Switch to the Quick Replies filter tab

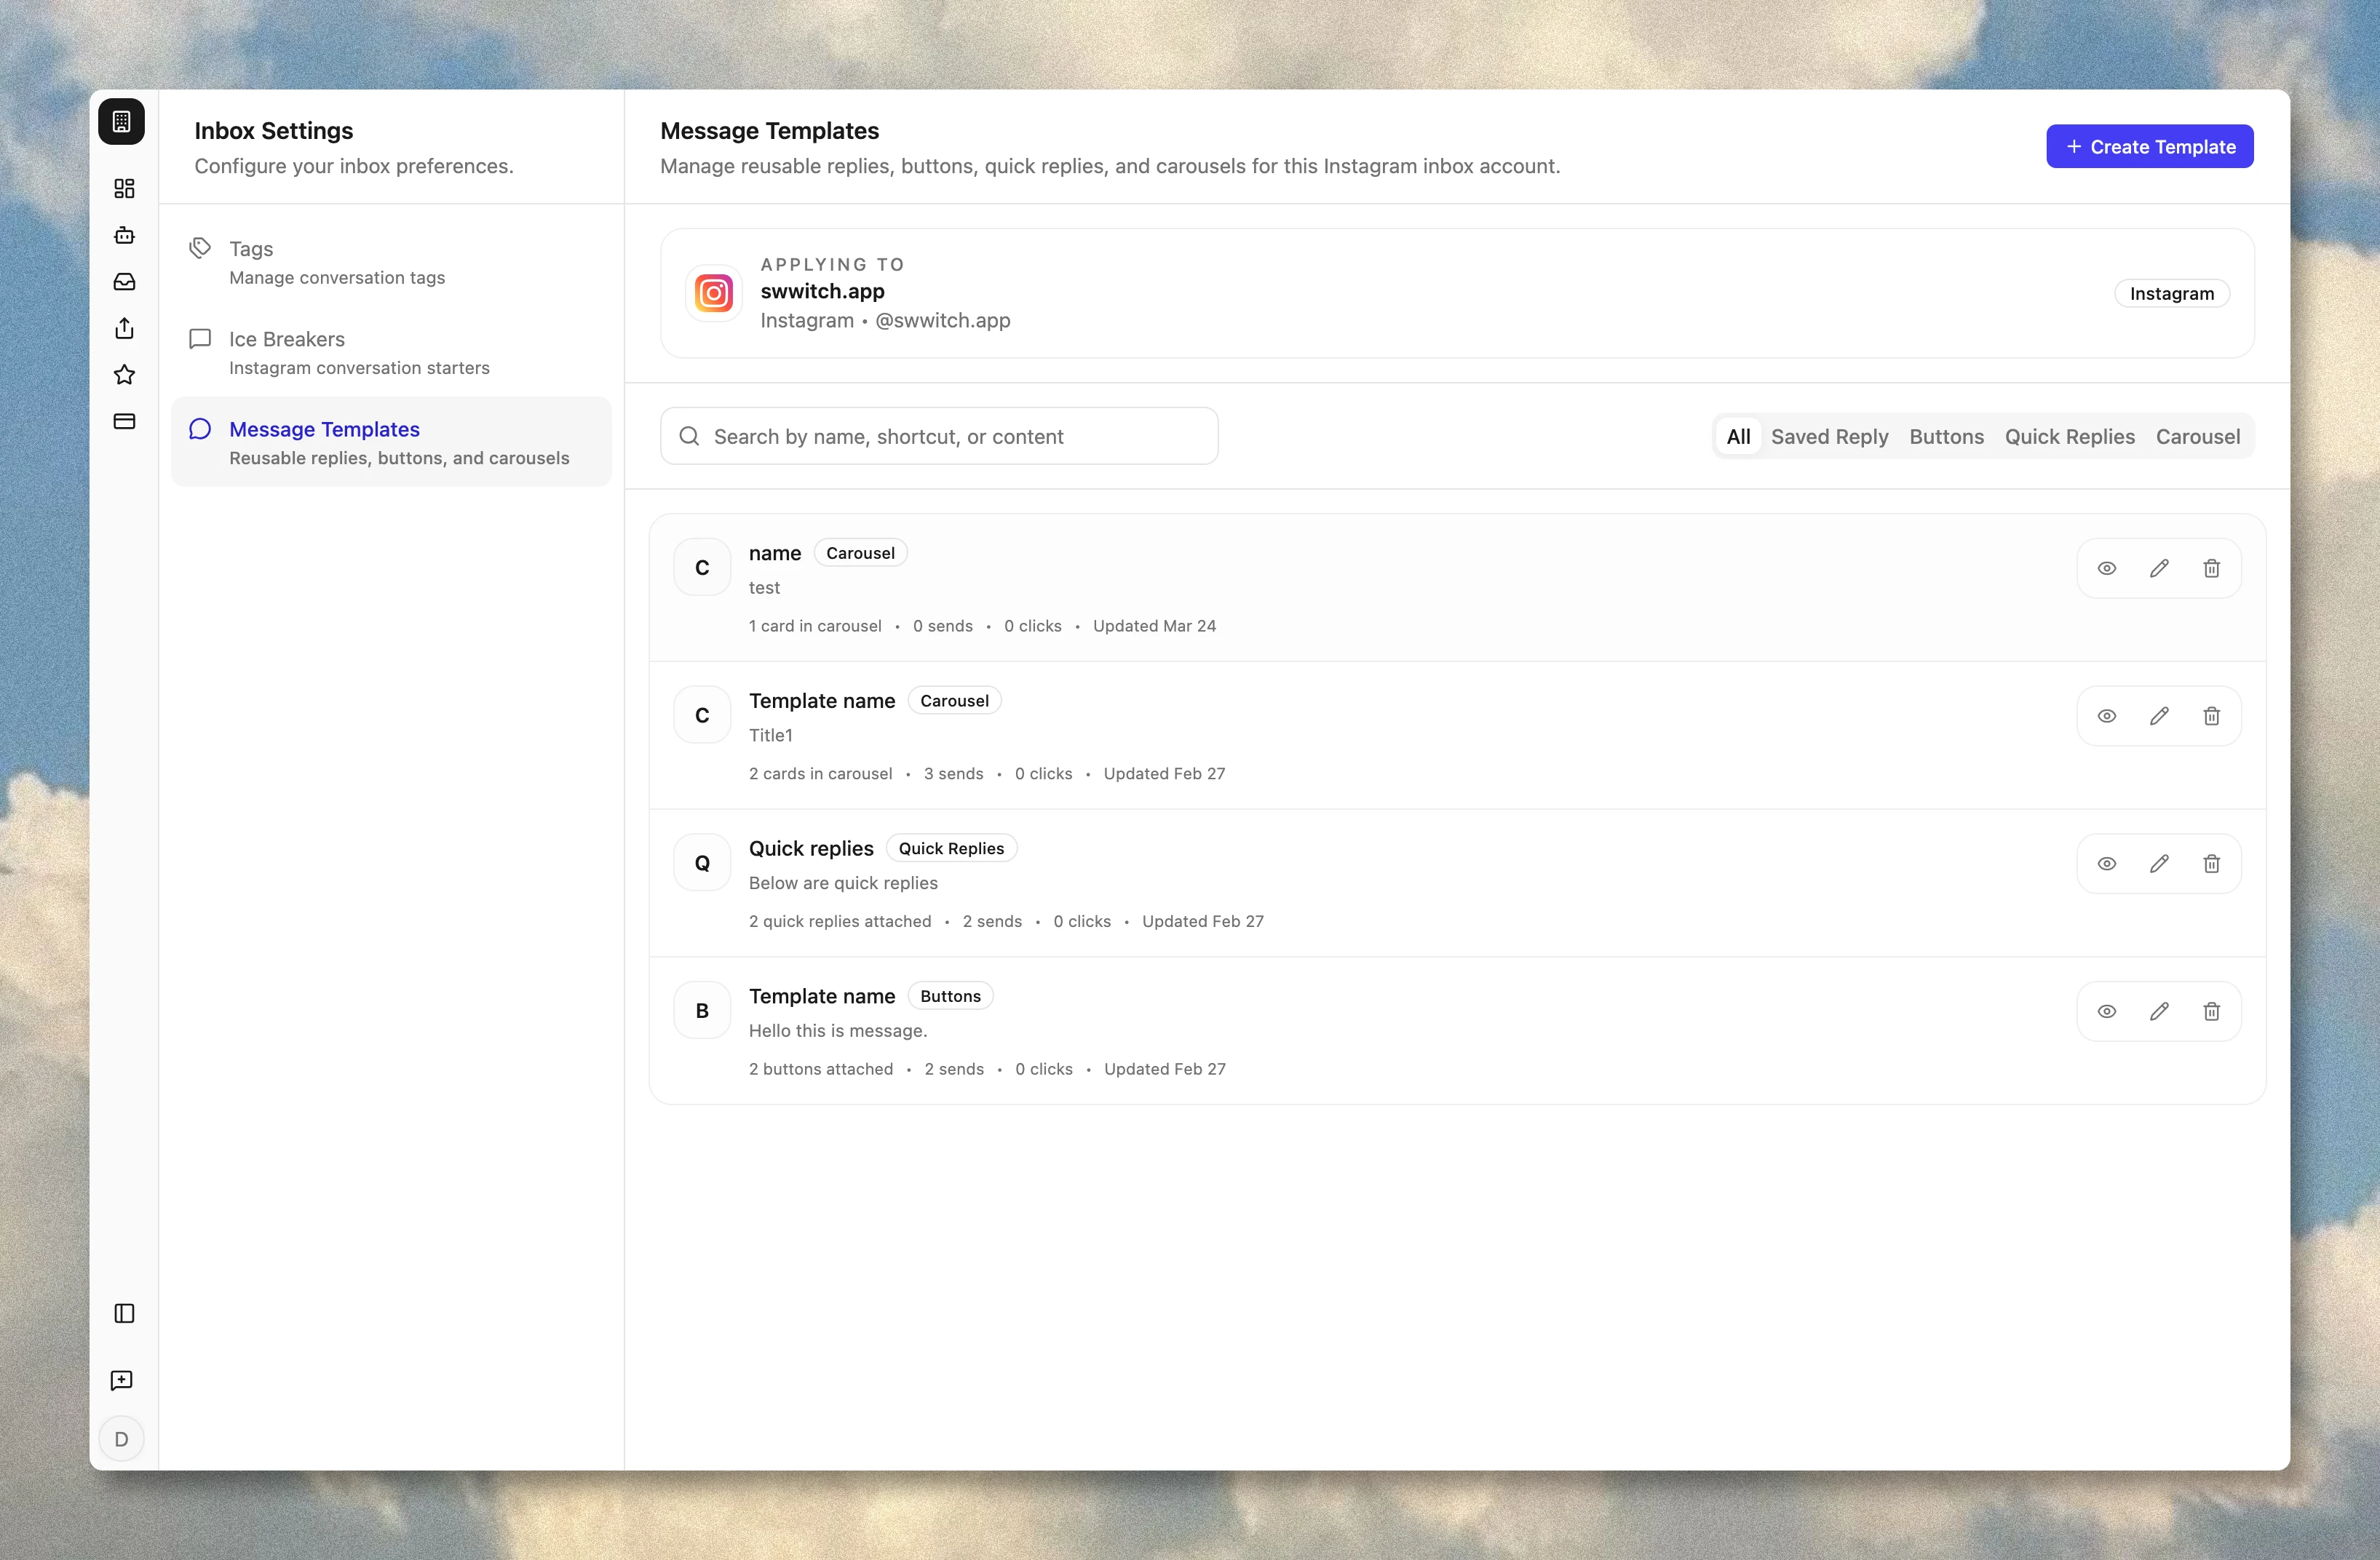click(x=2070, y=436)
